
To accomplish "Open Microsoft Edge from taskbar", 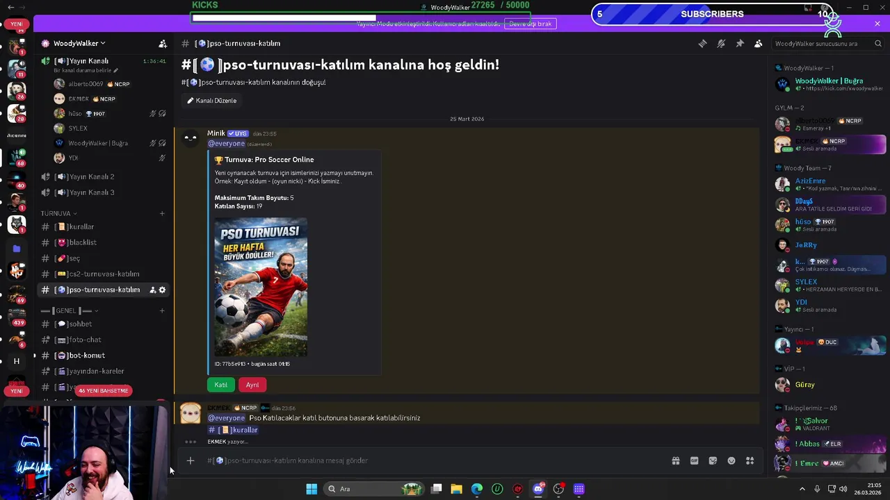I will [477, 489].
